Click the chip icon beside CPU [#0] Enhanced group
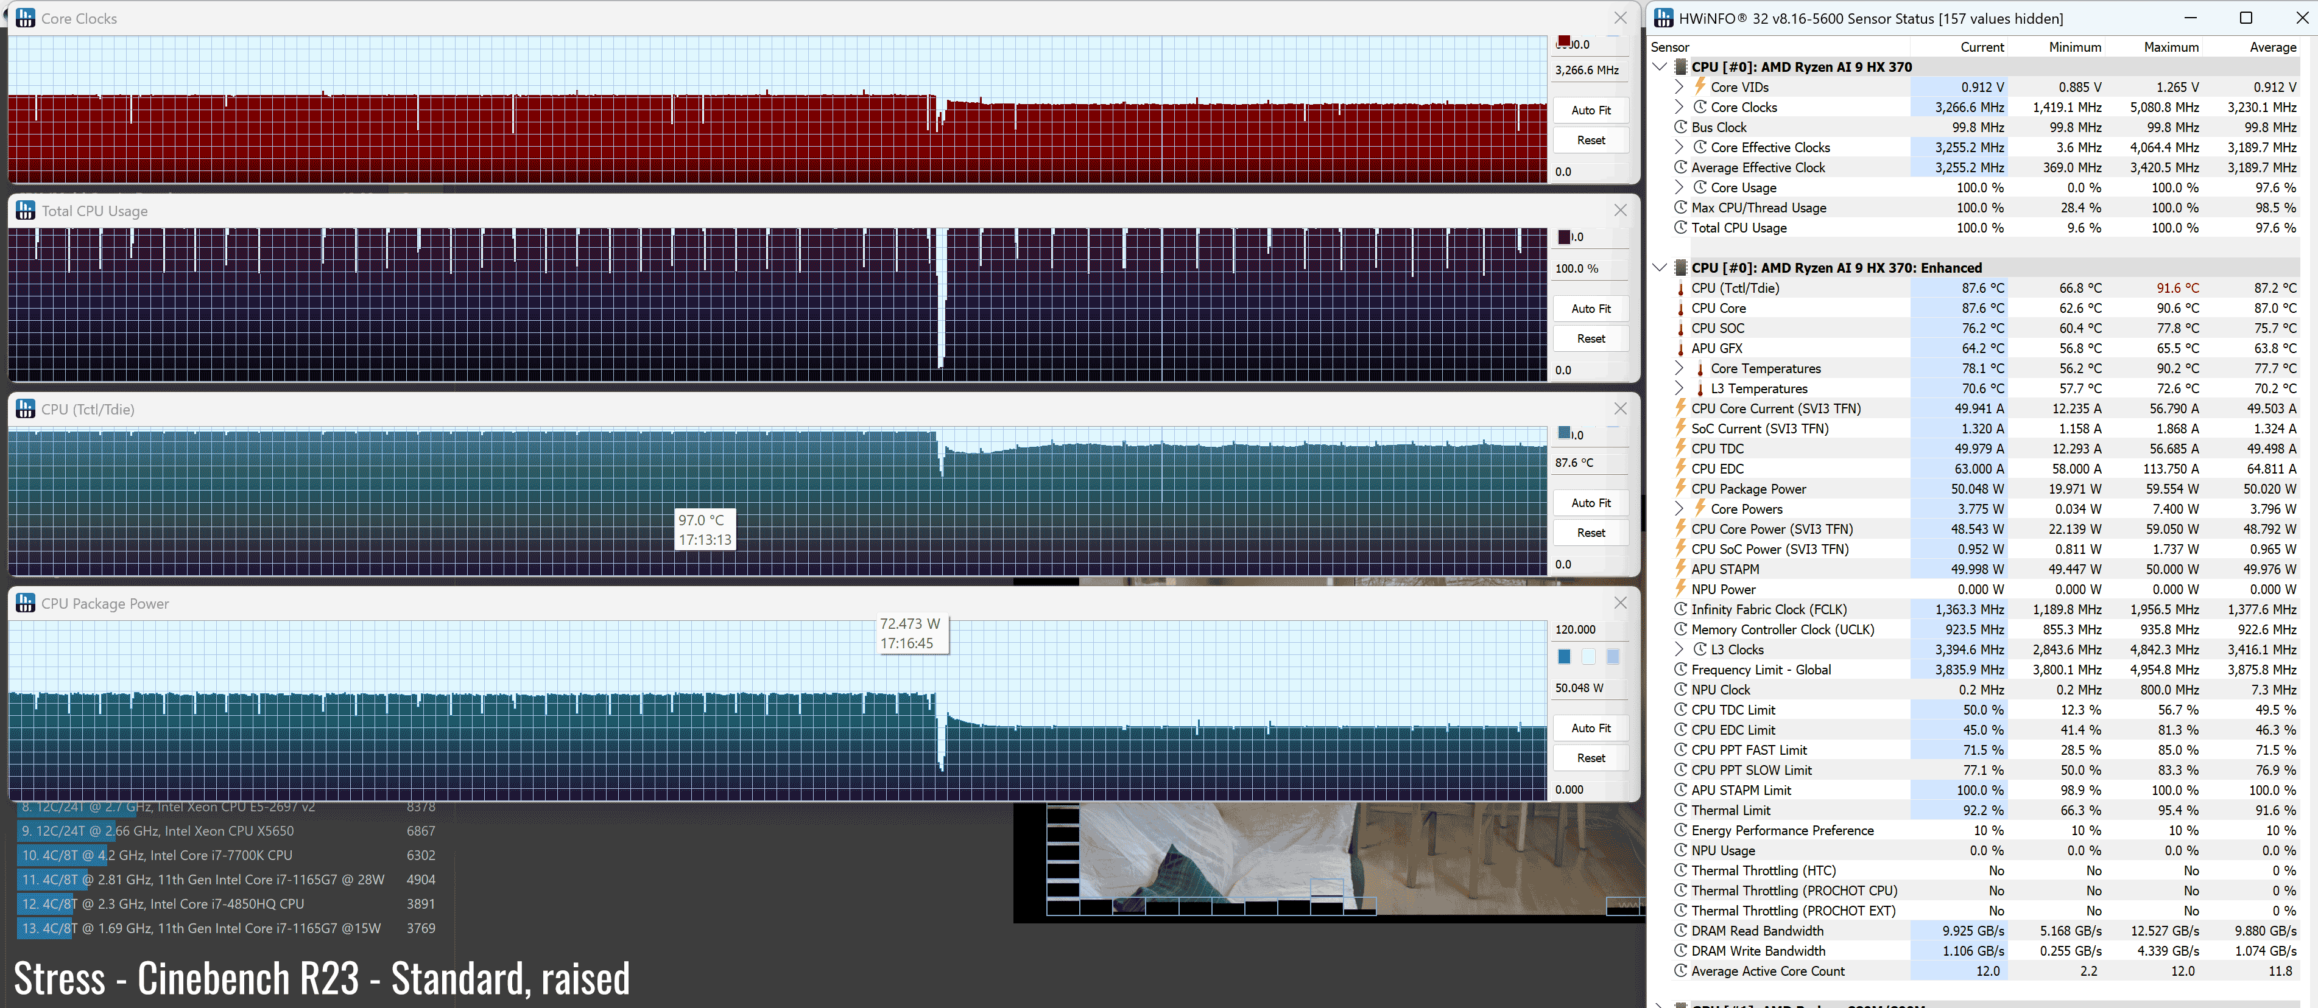Viewport: 2318px width, 1008px height. click(x=1680, y=268)
